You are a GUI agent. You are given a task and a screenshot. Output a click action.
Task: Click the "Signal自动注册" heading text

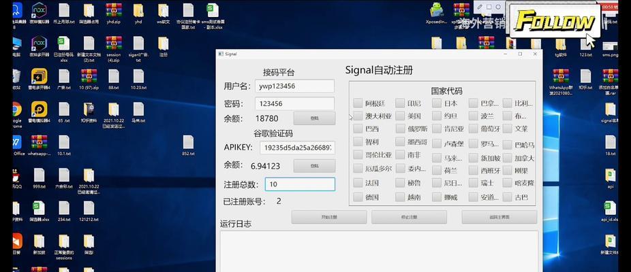(x=379, y=70)
